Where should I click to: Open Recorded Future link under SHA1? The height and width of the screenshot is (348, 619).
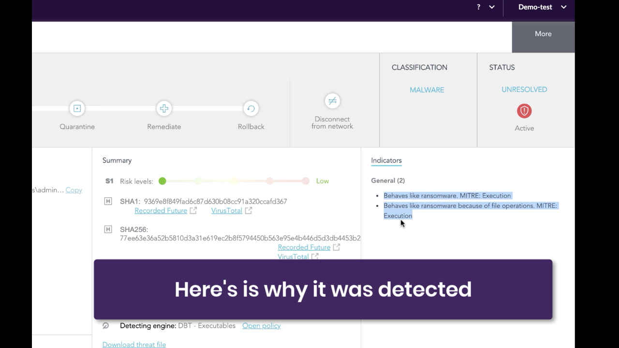point(161,211)
